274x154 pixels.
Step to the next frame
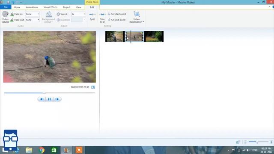(57, 99)
